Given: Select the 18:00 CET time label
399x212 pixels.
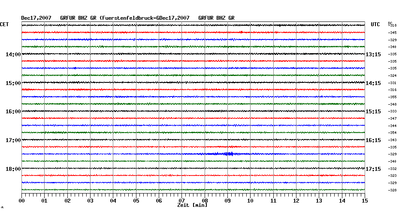Looking at the screenshot, I should [13, 169].
